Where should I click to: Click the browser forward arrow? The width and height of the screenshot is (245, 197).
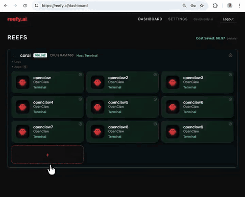(15, 6)
